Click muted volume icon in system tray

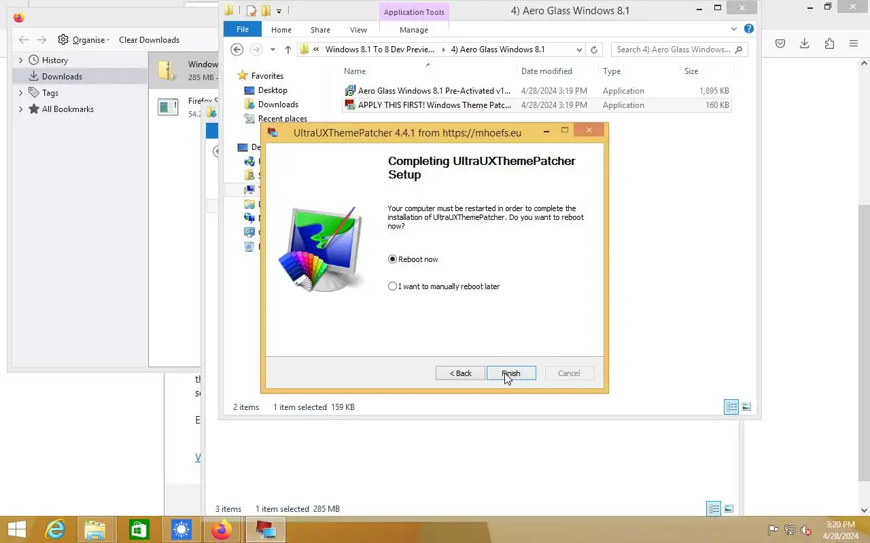tap(806, 530)
